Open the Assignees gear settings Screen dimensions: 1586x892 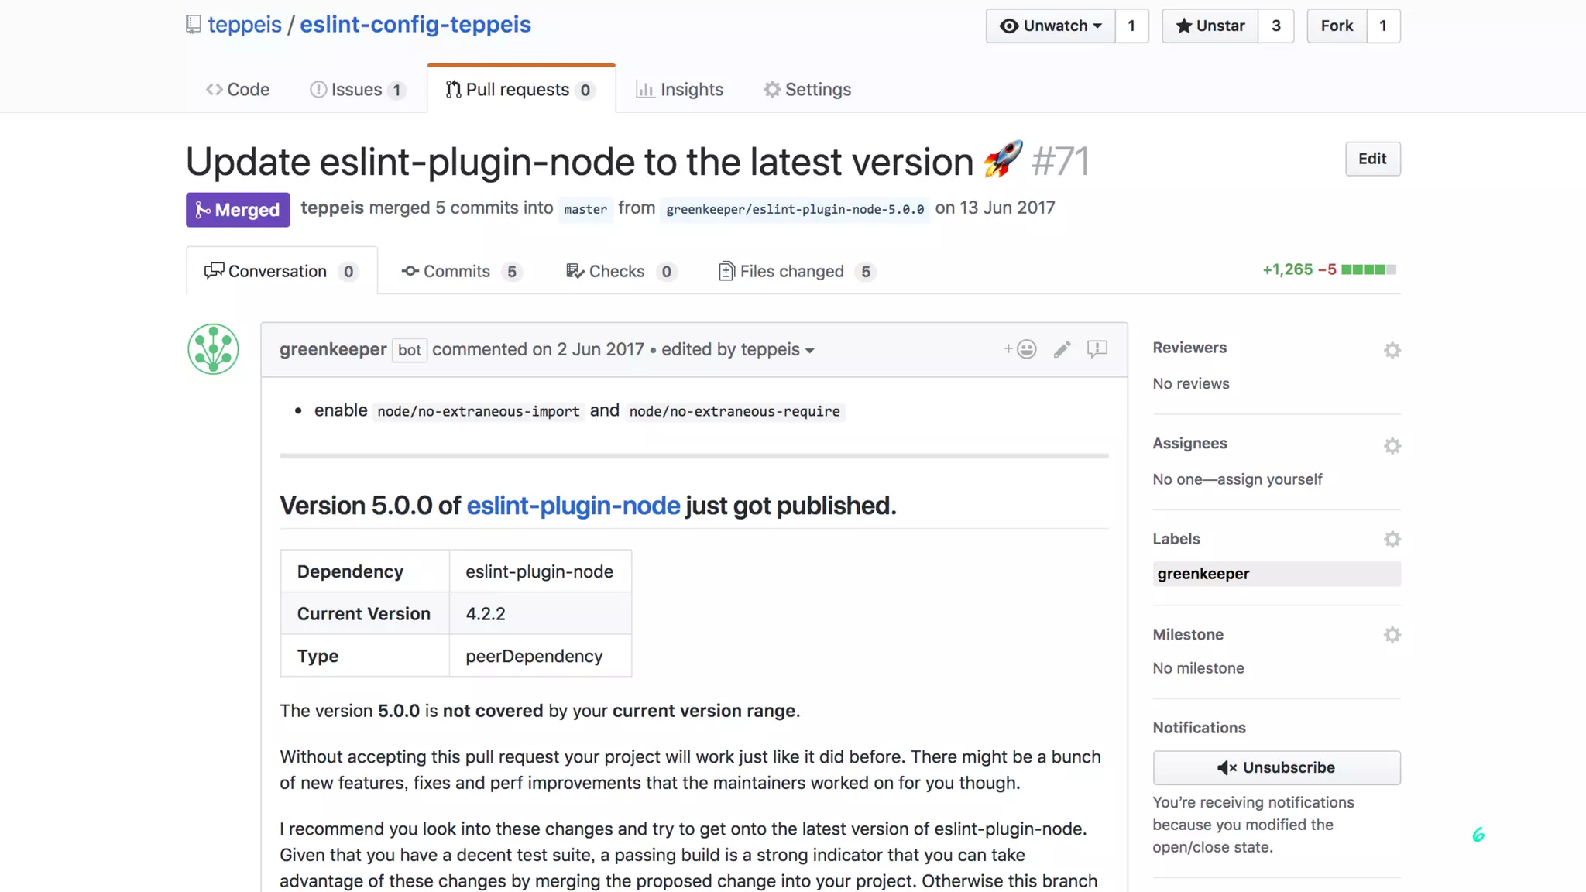pyautogui.click(x=1392, y=446)
